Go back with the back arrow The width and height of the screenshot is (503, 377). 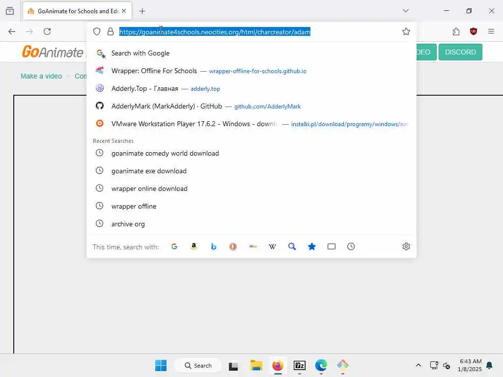[x=12, y=31]
